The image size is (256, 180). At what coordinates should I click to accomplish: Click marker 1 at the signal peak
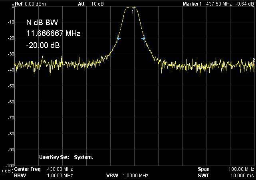(133, 8)
